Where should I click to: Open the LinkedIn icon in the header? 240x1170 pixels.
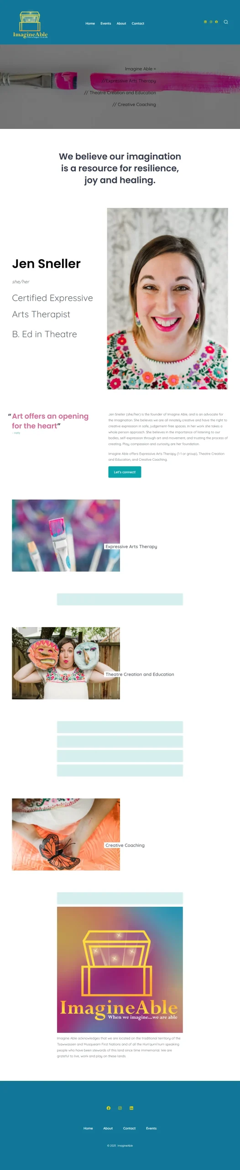[x=205, y=22]
